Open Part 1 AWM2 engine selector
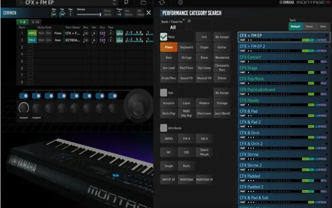 click(32, 33)
